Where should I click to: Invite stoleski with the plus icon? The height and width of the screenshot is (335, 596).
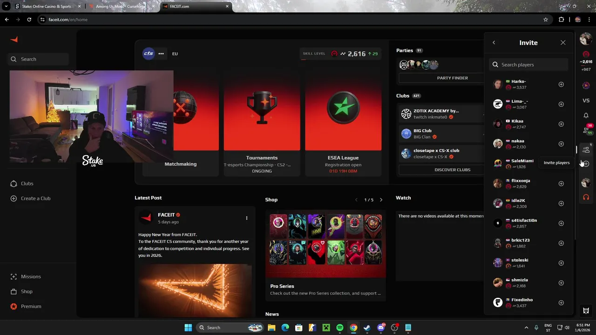point(561,263)
